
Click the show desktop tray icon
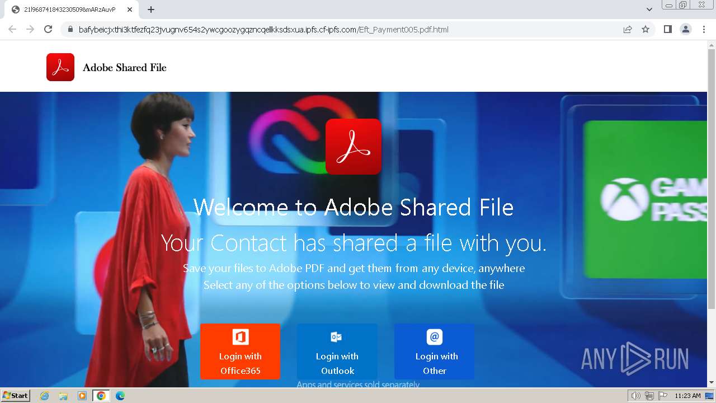pyautogui.click(x=709, y=396)
